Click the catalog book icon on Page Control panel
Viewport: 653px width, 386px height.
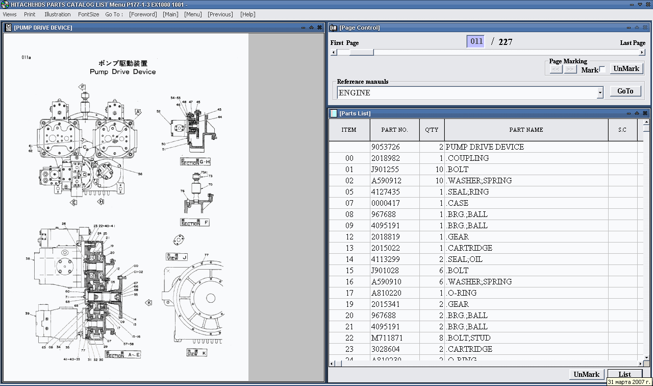coord(333,28)
